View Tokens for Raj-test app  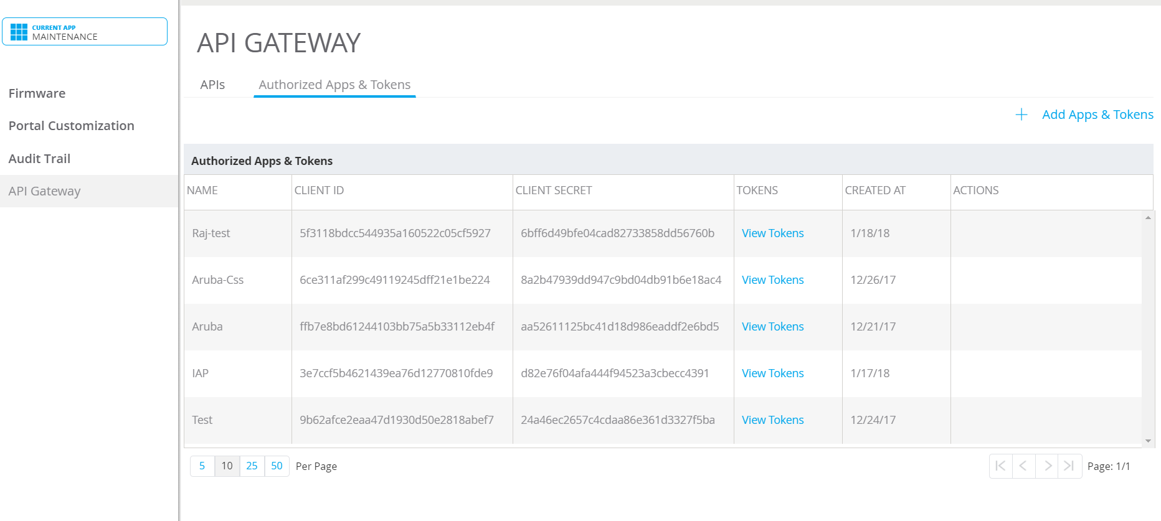coord(772,233)
